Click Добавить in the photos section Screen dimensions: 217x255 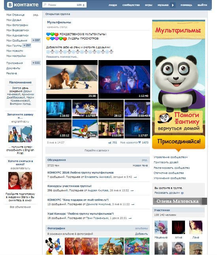tap(141, 234)
